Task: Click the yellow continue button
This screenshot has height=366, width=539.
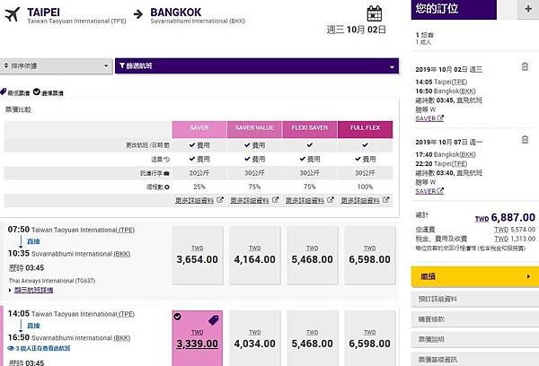Action: pos(475,276)
